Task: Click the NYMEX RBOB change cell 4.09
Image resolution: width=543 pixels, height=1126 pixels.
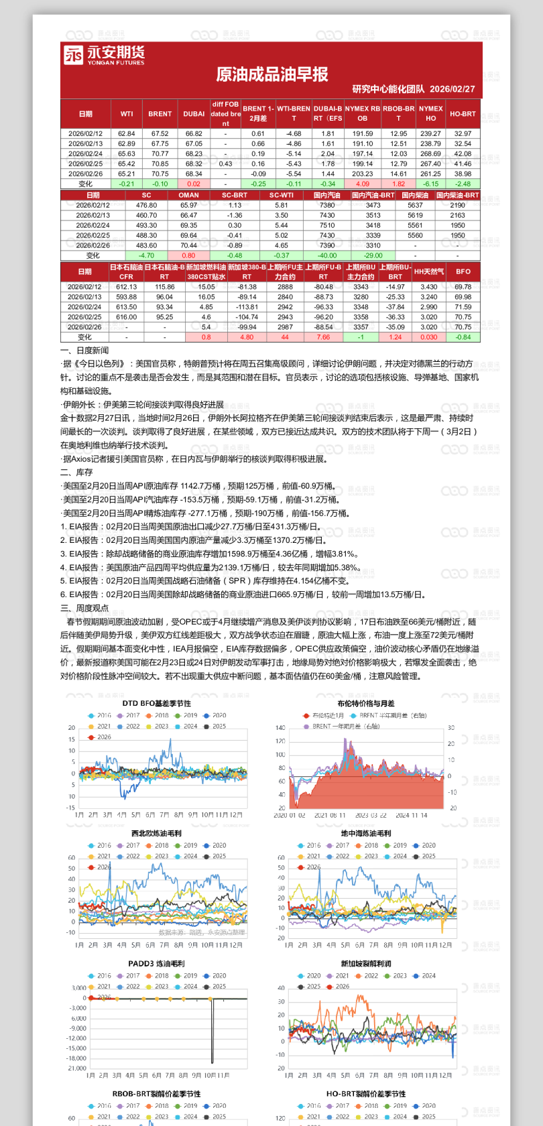Action: [363, 184]
